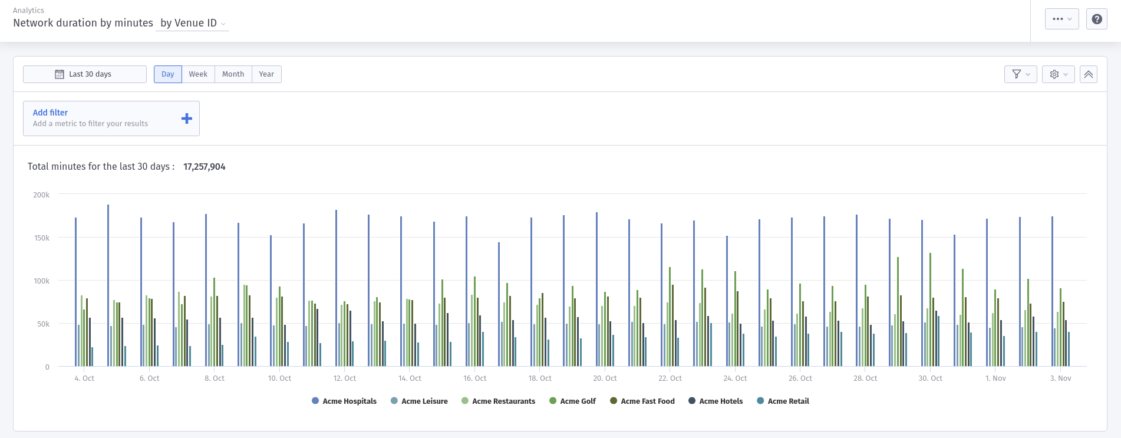Click the Analytics breadcrumb label
Image resolution: width=1121 pixels, height=438 pixels.
(28, 11)
